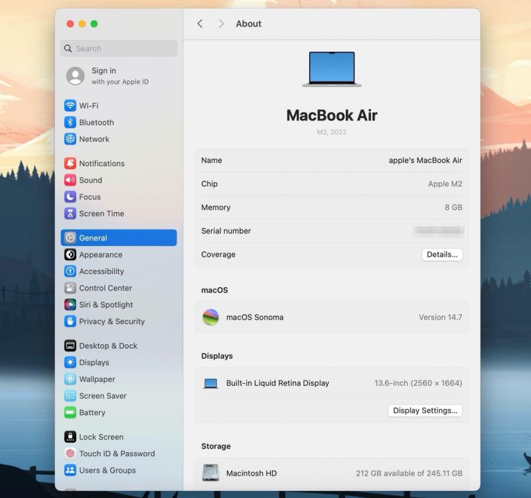Open the Appearance icon
Image resolution: width=531 pixels, height=498 pixels.
coord(70,255)
